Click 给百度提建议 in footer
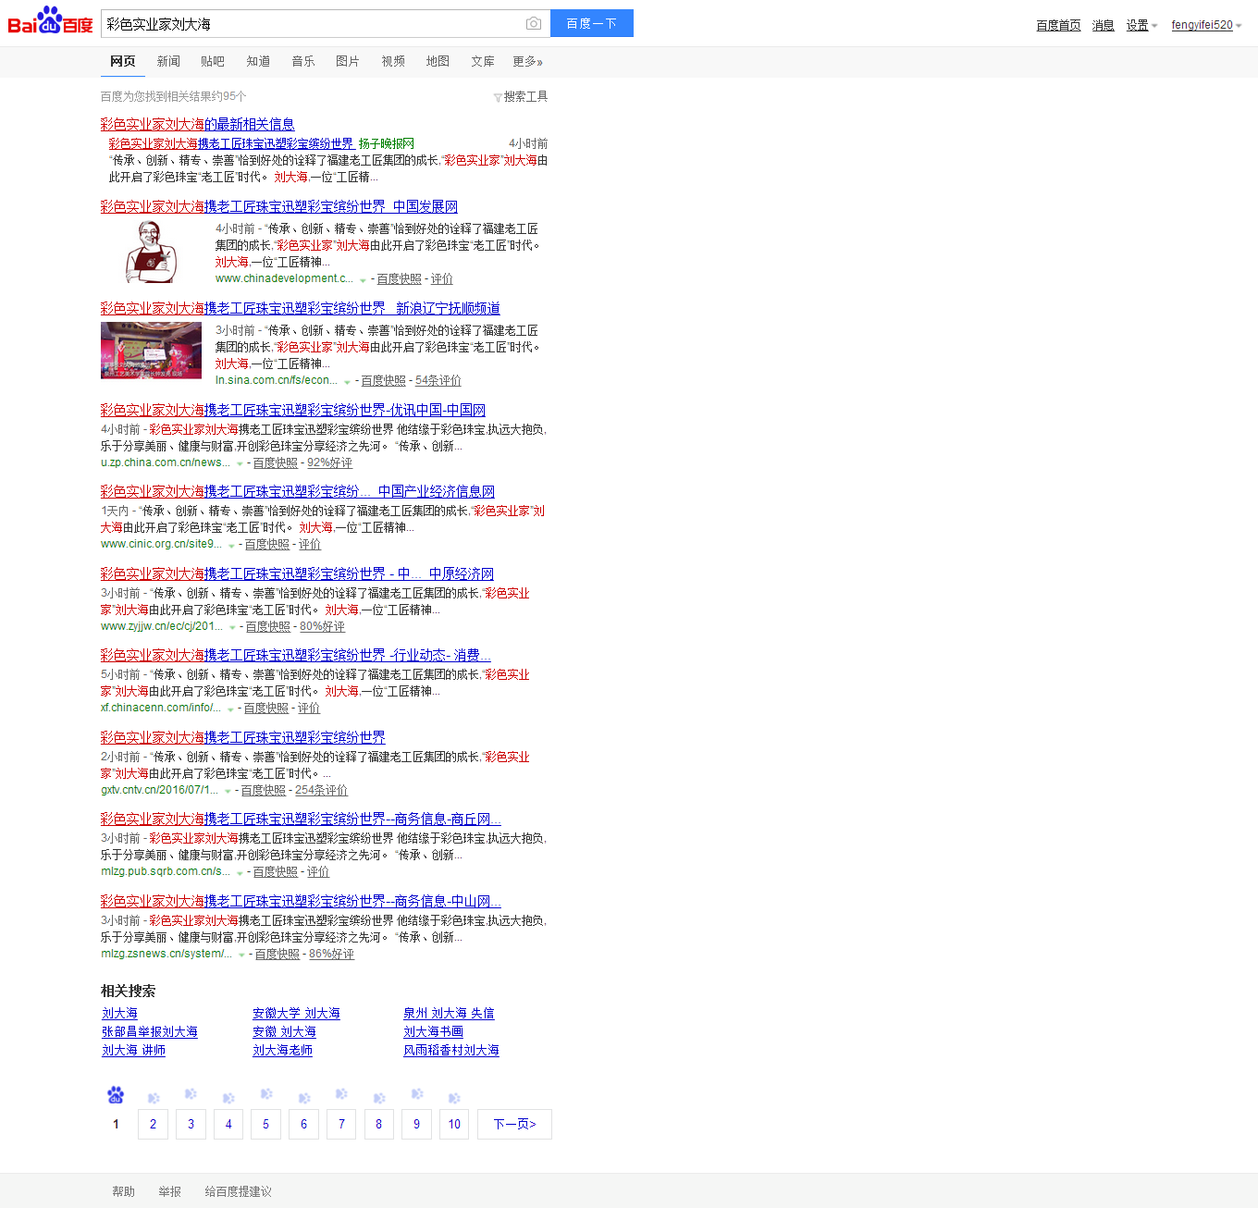The height and width of the screenshot is (1208, 1258). click(238, 1191)
